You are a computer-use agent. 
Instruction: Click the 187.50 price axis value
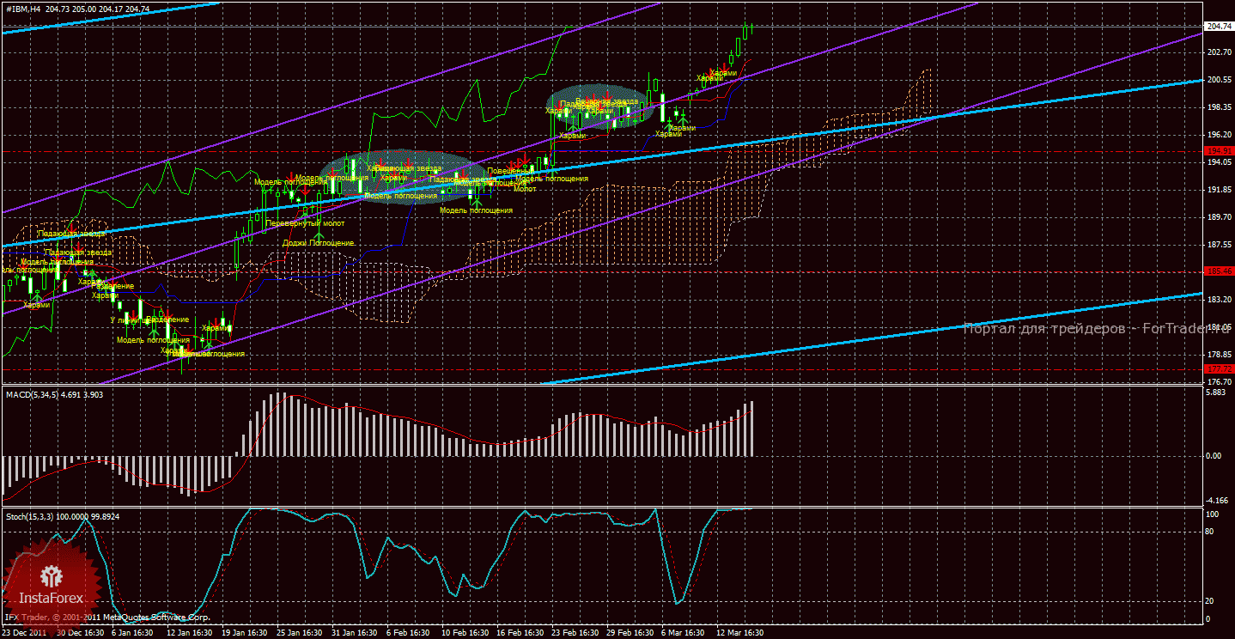pyautogui.click(x=1219, y=245)
